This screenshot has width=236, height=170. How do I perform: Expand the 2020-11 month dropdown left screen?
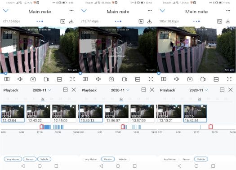42,90
